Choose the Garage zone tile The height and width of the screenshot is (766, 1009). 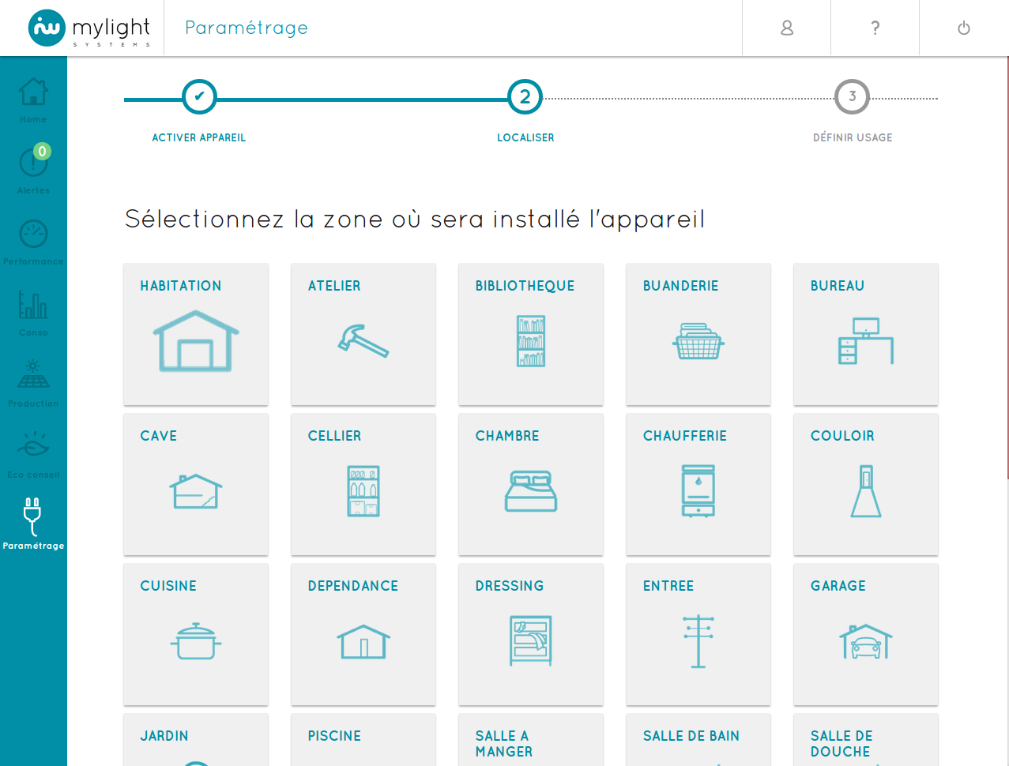(x=866, y=634)
